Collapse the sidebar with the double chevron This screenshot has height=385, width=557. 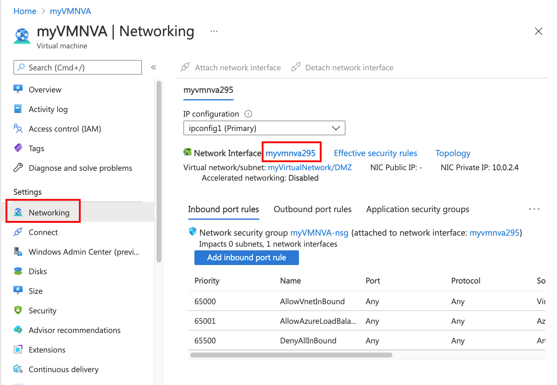click(153, 67)
